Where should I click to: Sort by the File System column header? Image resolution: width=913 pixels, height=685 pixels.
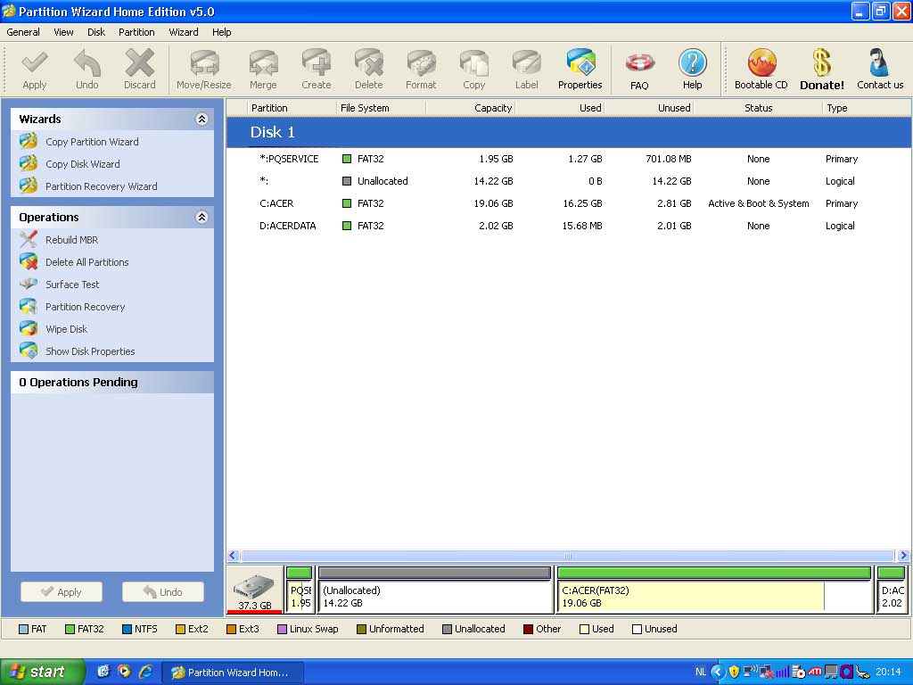(x=382, y=108)
